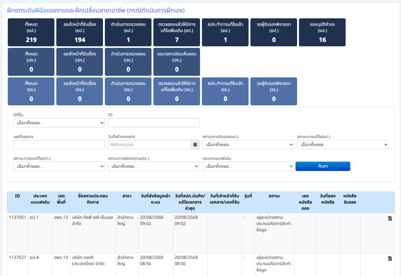Screen dimensions: 401x276
Task: Open รออนุมัติคำขอ (ยป.) card showing 16
Action: coord(322,32)
